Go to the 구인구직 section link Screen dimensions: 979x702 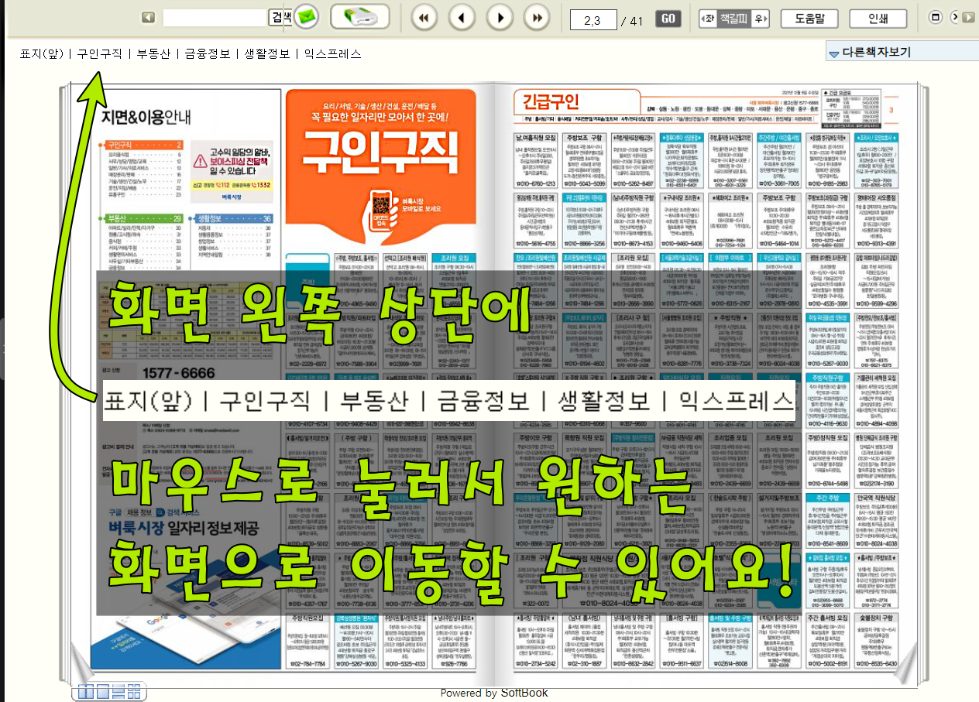(100, 54)
